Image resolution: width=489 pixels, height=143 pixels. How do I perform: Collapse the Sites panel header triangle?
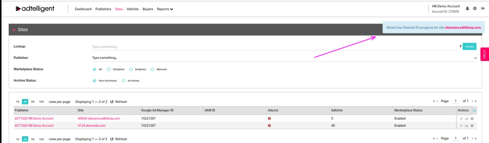[14, 30]
